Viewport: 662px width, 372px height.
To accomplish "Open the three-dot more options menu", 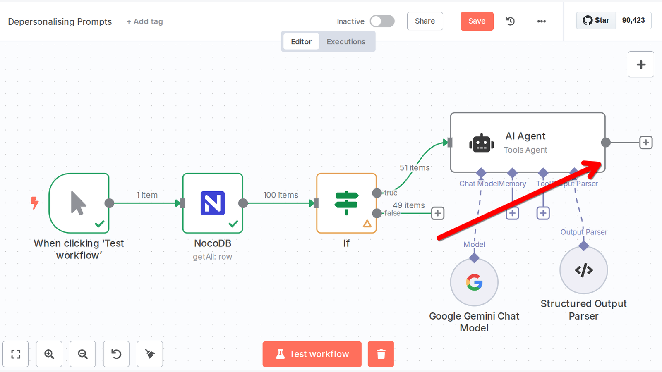I will coord(541,21).
